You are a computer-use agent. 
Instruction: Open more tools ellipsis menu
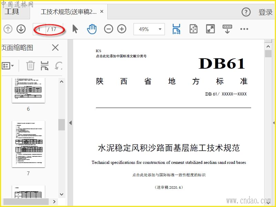point(244,29)
